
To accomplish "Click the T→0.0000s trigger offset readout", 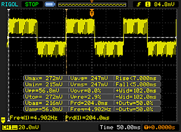I will click(x=160, y=127).
